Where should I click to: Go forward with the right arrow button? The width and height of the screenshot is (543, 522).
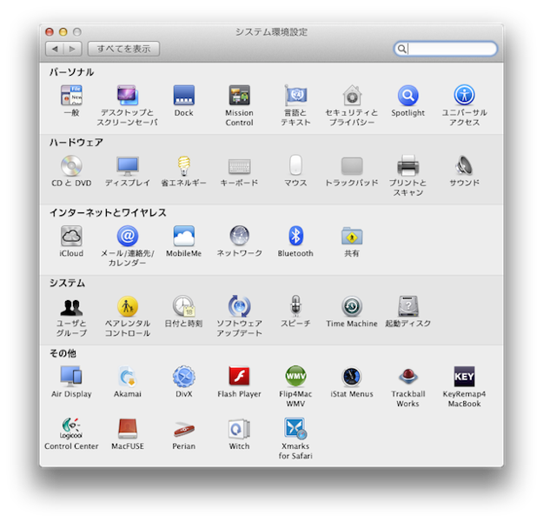click(73, 49)
